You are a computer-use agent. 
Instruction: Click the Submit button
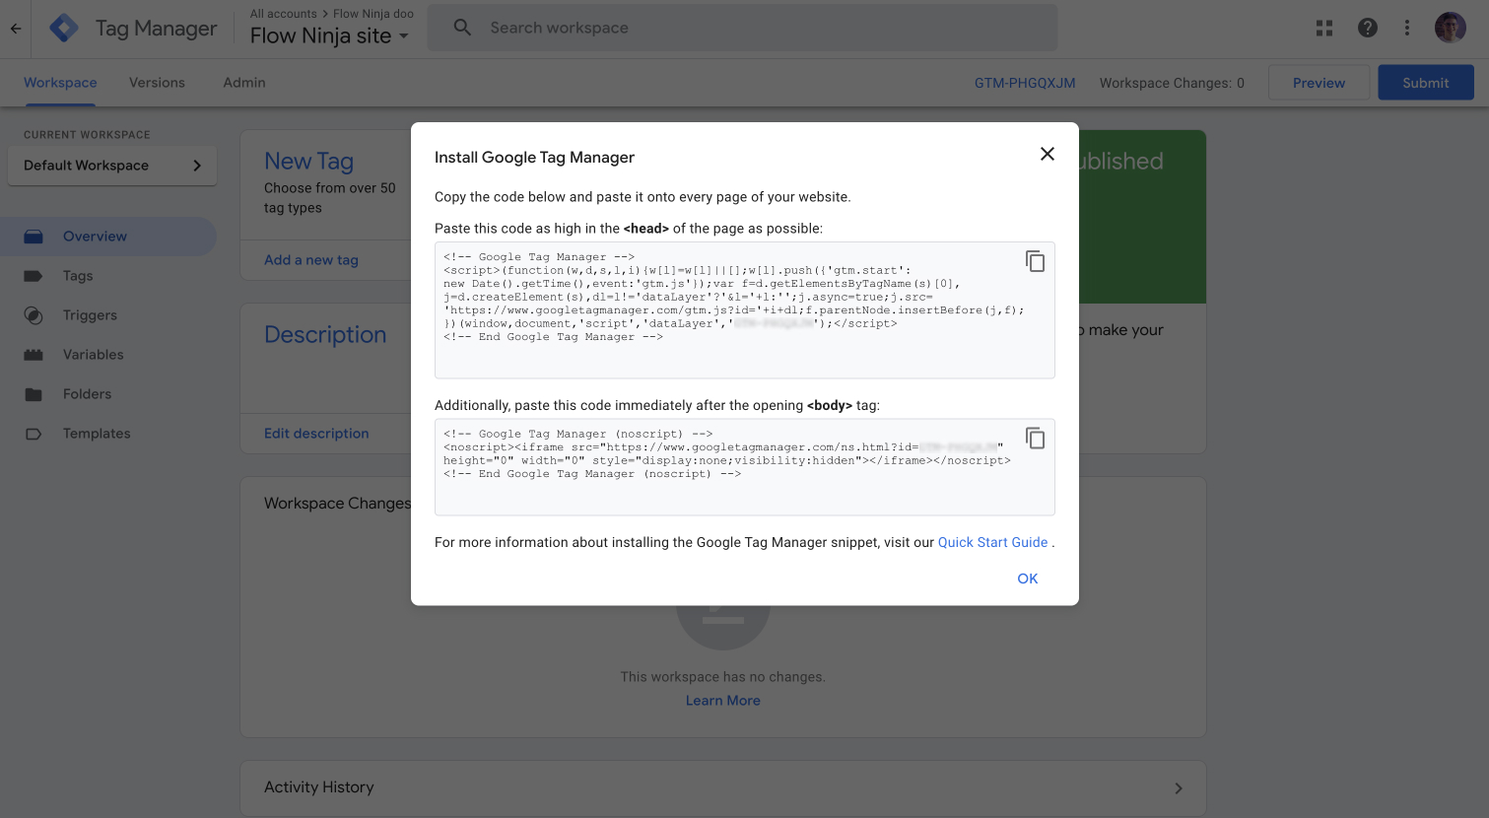pos(1426,83)
